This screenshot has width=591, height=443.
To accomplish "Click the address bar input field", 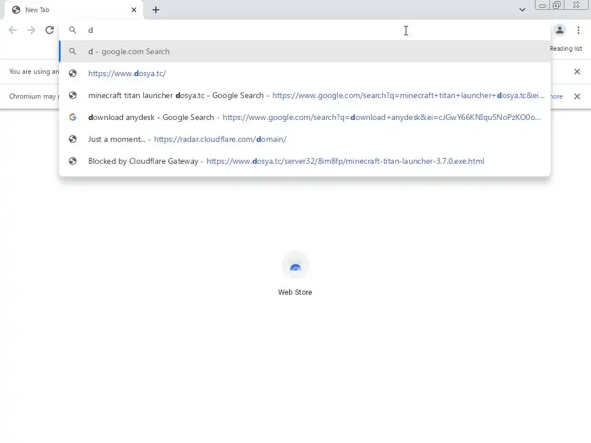I will click(305, 30).
